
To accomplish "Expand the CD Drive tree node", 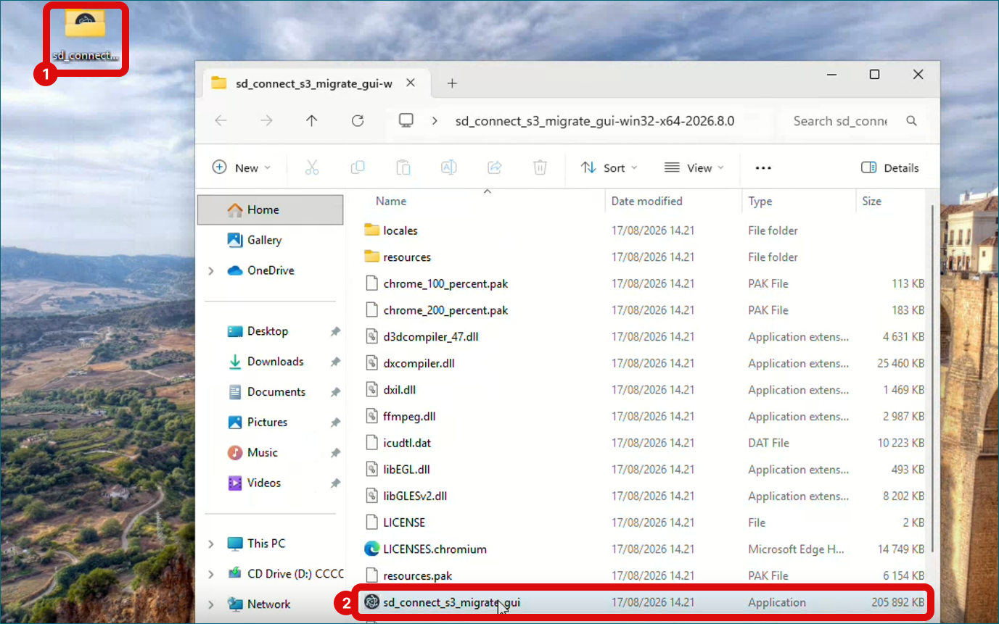I will point(211,574).
